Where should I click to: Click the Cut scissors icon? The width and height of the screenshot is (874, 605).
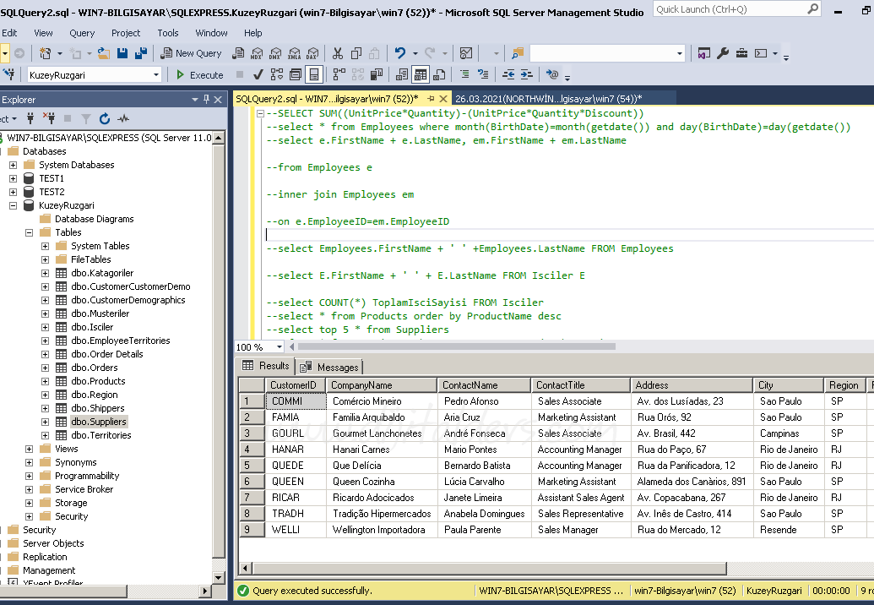(337, 53)
